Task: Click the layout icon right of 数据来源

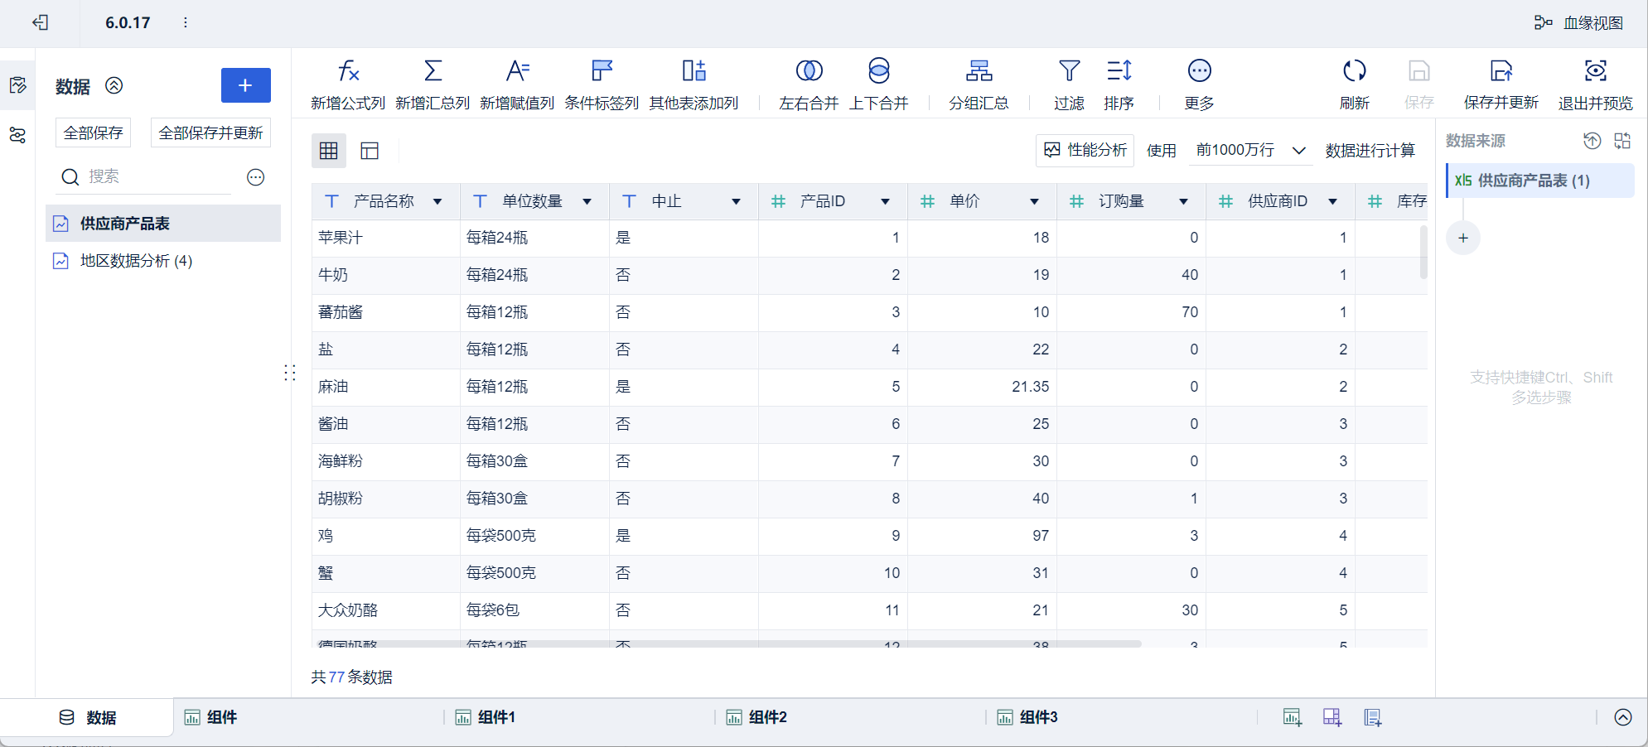Action: [1622, 141]
